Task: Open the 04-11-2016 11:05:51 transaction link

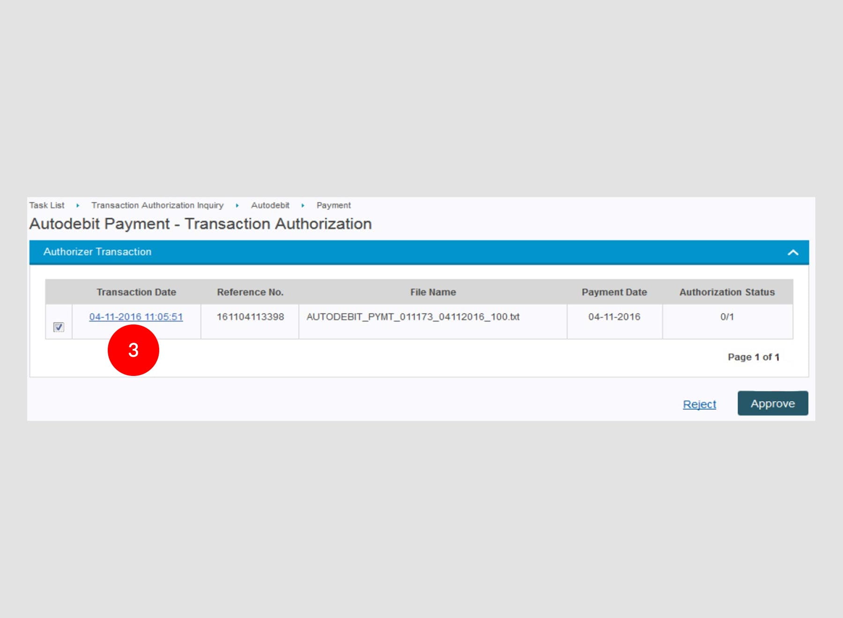Action: [x=136, y=317]
